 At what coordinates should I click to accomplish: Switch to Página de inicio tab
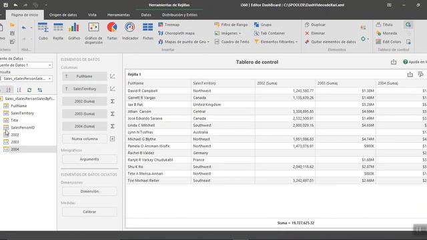click(25, 15)
